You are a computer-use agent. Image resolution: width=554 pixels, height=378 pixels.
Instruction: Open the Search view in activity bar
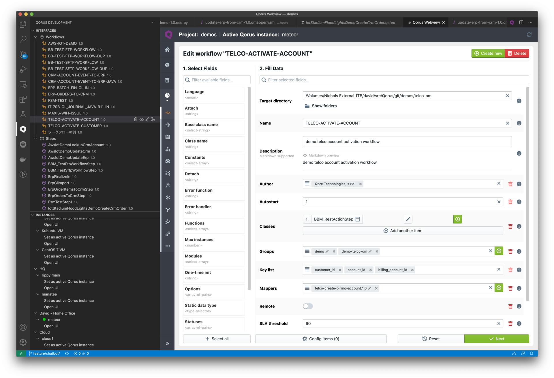click(23, 39)
